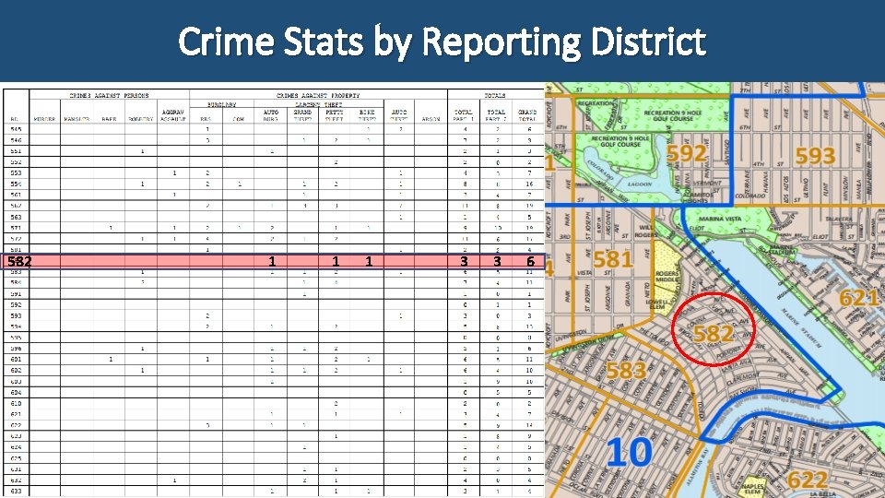Select the "PETTY THEFT" column header
This screenshot has height=498, width=885.
pos(334,116)
